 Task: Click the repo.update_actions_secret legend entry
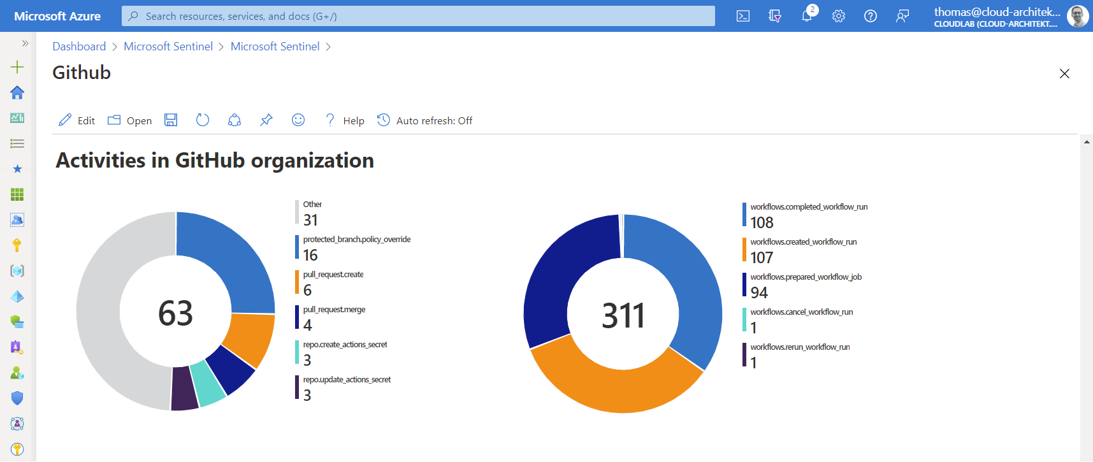(343, 387)
